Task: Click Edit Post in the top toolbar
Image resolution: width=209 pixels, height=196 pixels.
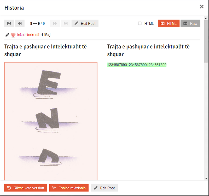Action: click(x=85, y=23)
